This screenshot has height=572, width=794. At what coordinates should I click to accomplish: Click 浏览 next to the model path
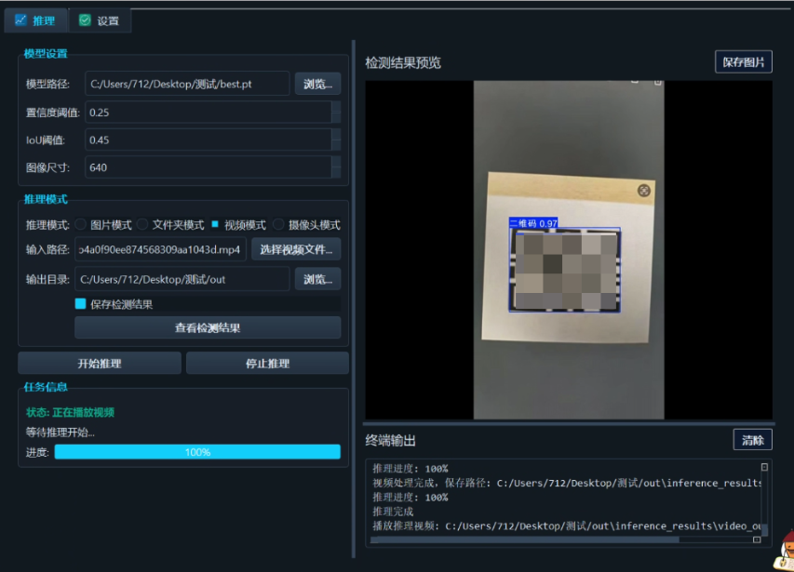317,84
